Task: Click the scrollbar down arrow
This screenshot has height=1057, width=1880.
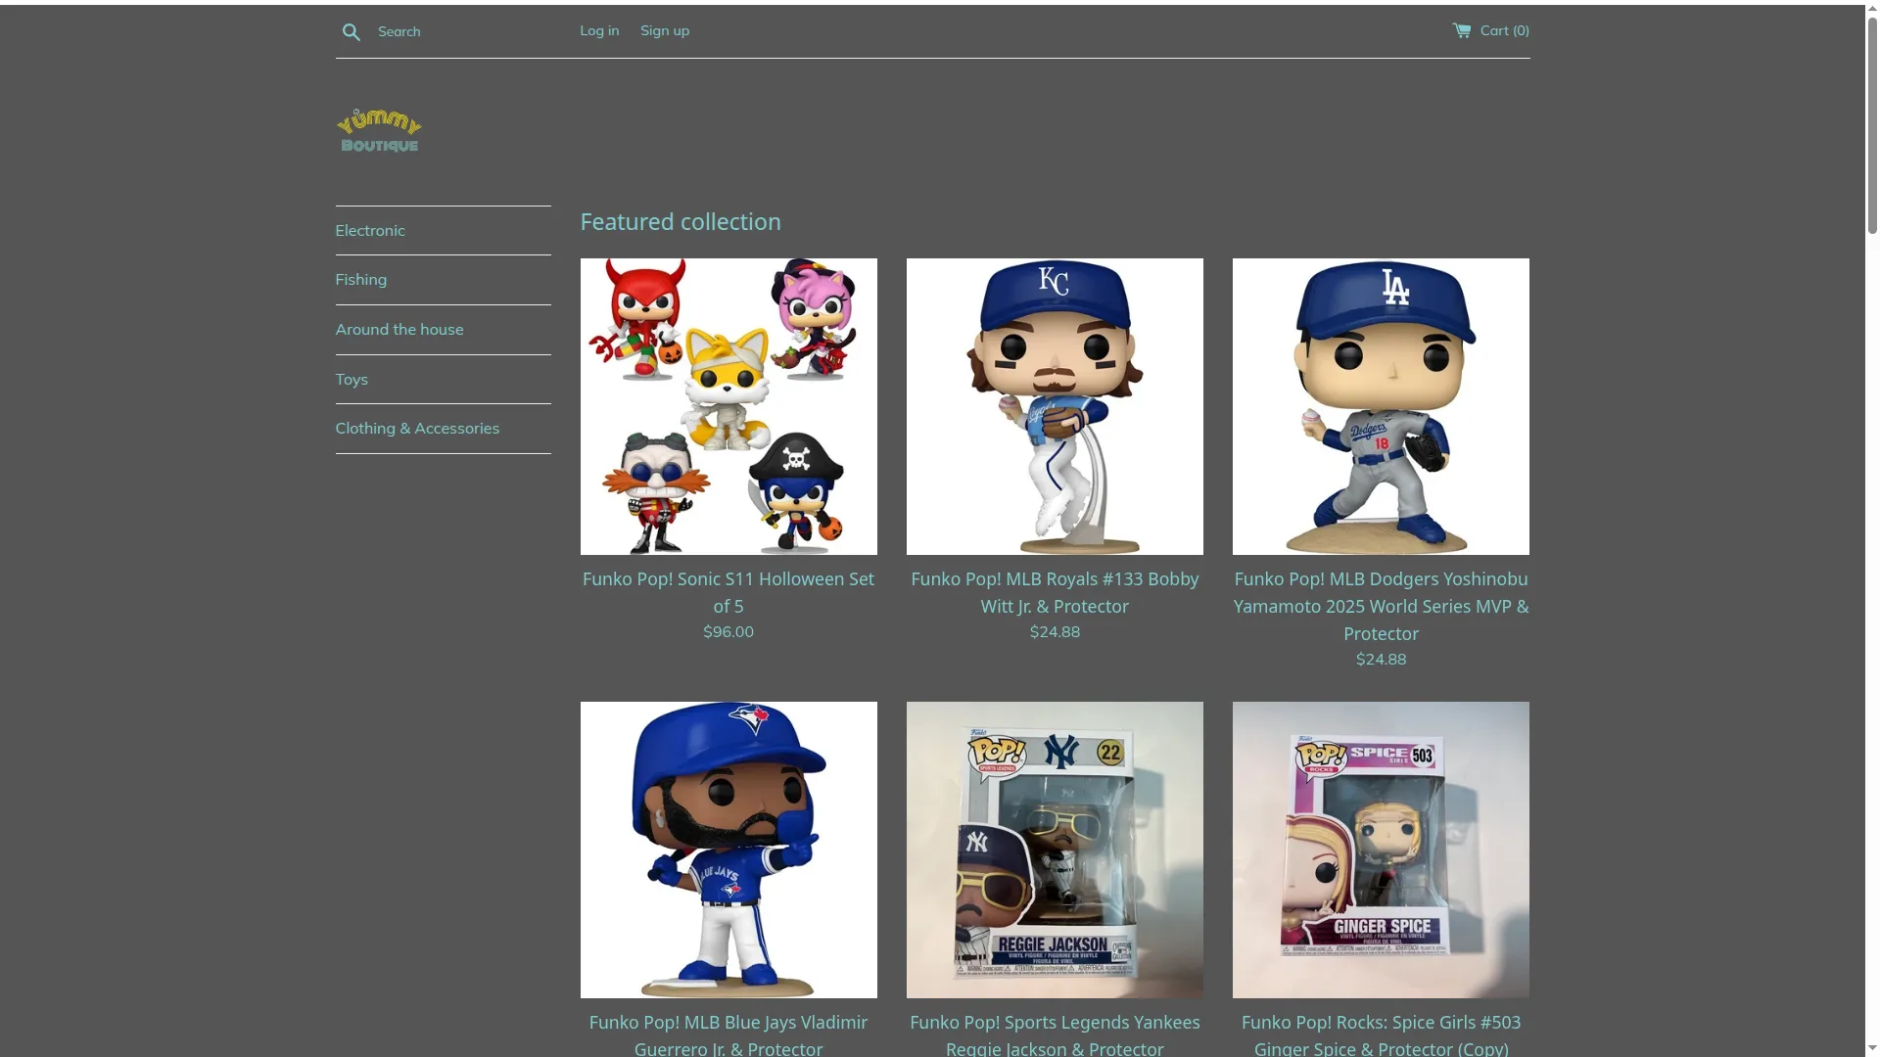Action: (1872, 1049)
